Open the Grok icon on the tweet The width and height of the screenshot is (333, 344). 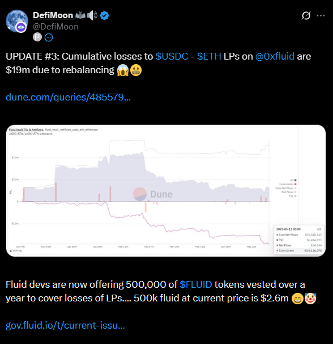(306, 16)
